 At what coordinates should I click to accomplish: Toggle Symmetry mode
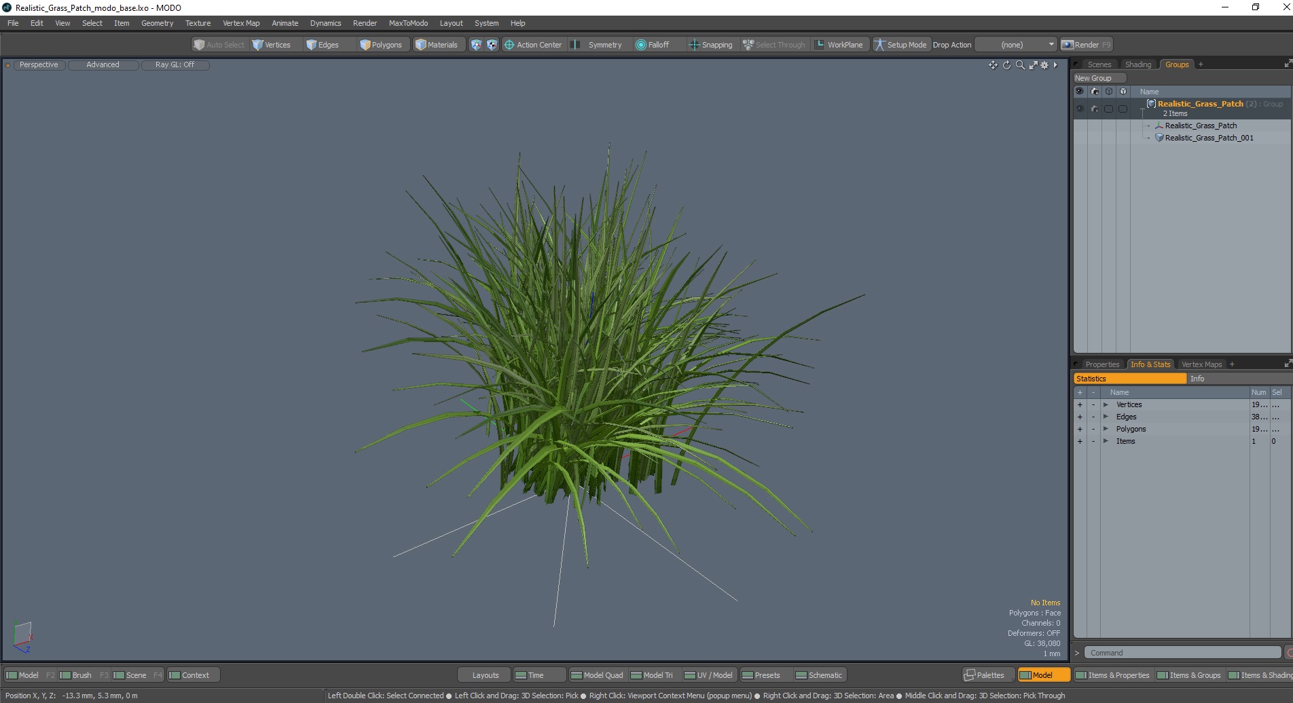click(x=596, y=45)
